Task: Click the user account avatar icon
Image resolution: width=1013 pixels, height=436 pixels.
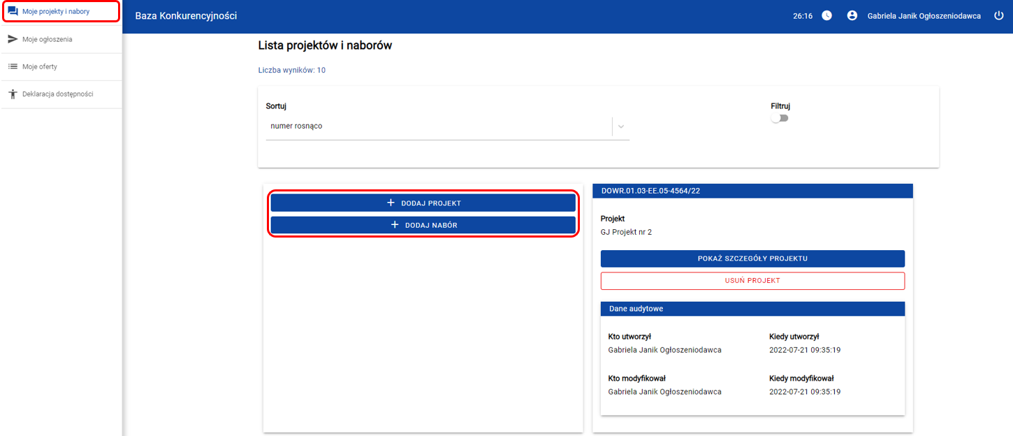Action: pyautogui.click(x=852, y=15)
